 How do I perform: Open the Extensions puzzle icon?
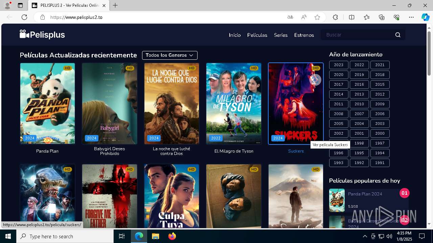pos(335,17)
